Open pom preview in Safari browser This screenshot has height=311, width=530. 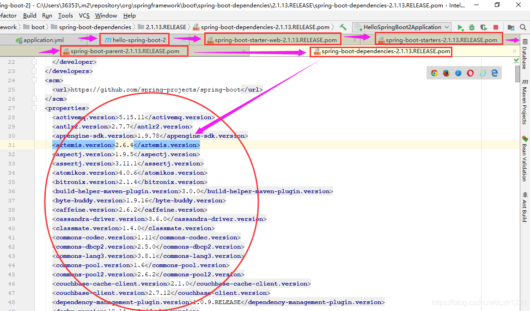coord(458,73)
